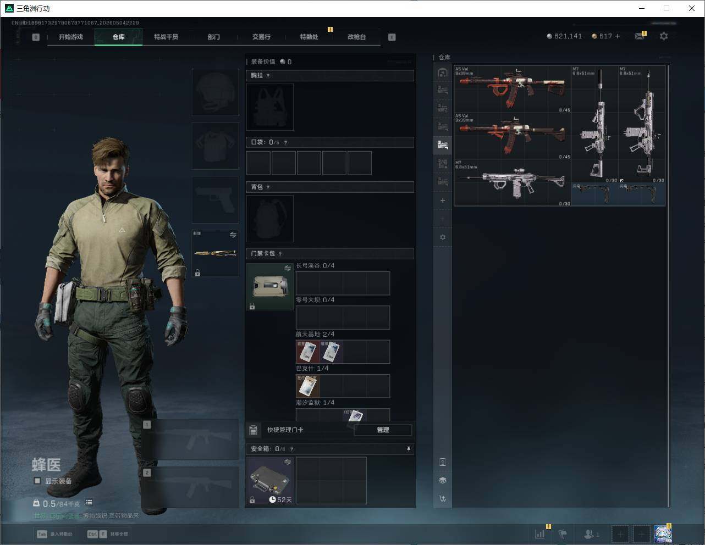The image size is (705, 545).
Task: Select the second AS Val rifle 0/45
Action: tap(513, 136)
